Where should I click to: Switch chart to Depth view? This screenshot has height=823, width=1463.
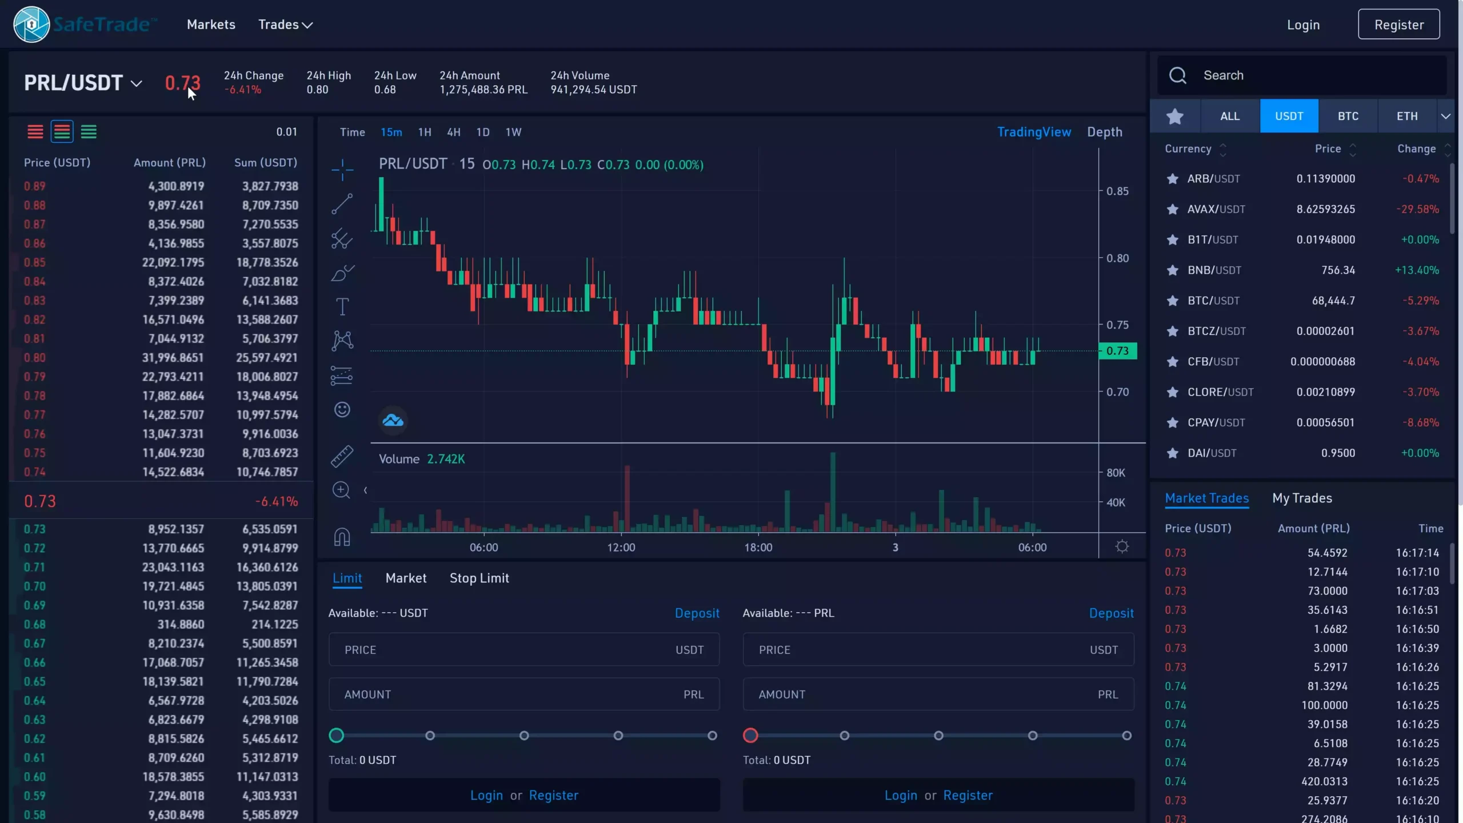pyautogui.click(x=1105, y=132)
